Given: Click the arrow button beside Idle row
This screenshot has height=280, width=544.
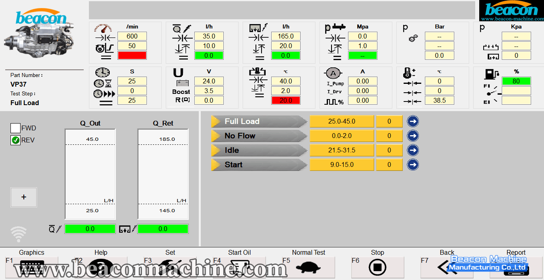Looking at the screenshot, I should 413,150.
